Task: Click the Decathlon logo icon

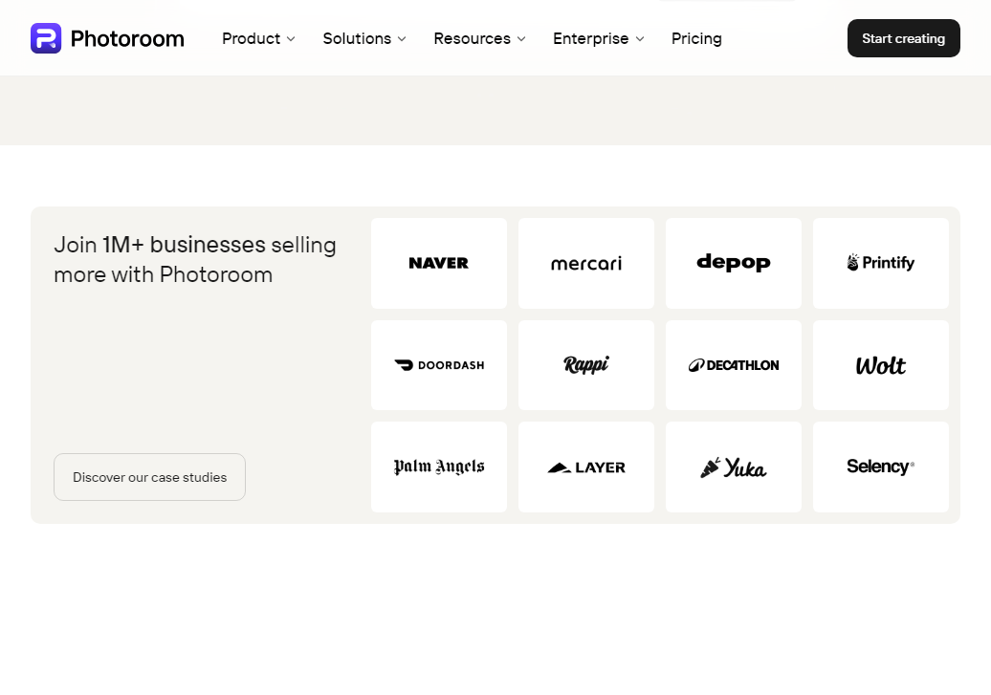Action: (696, 365)
